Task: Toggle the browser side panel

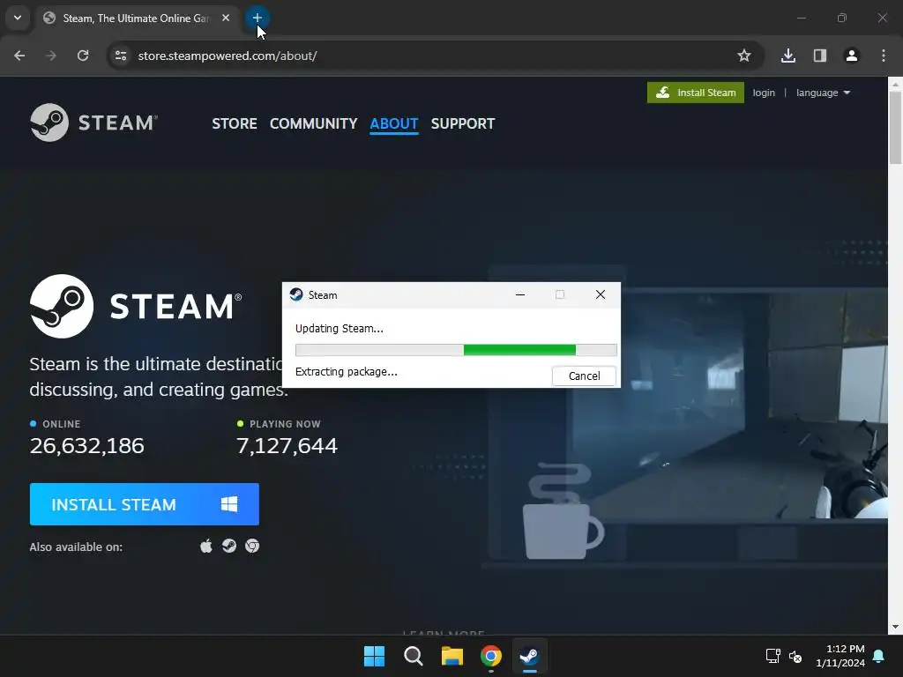Action: (x=820, y=56)
